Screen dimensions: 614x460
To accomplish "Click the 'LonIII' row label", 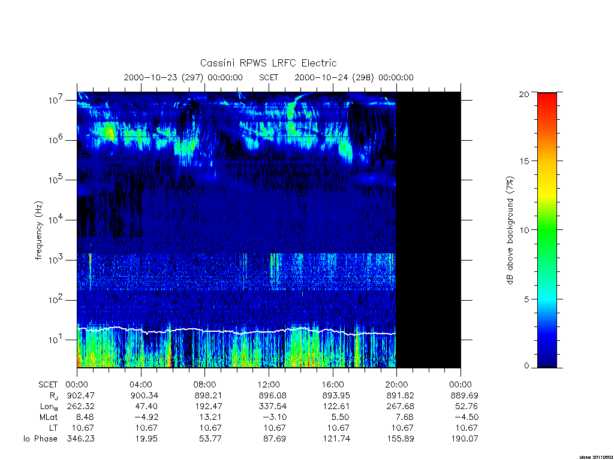I will pos(49,407).
